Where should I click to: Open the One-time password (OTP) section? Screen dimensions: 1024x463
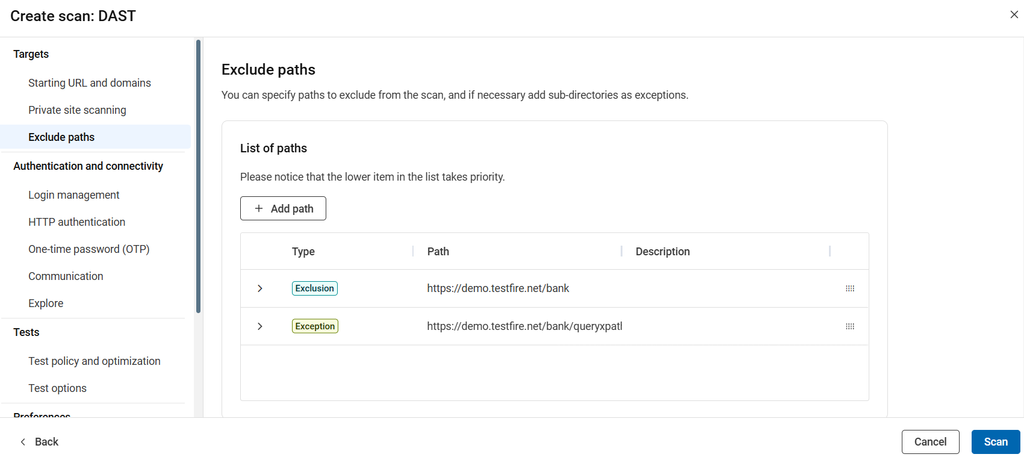88,249
